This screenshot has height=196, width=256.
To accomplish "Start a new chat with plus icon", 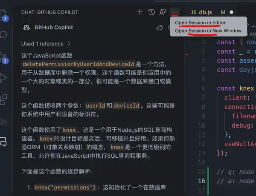I will tap(140, 12).
